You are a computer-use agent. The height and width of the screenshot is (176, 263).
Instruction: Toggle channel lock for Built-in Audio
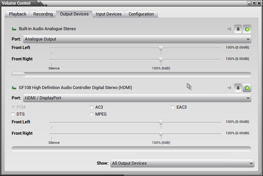[238, 29]
